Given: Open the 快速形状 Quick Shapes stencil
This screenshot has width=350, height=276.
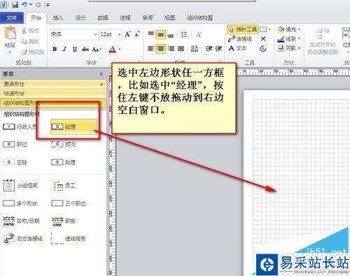Looking at the screenshot, I should click(x=52, y=94).
